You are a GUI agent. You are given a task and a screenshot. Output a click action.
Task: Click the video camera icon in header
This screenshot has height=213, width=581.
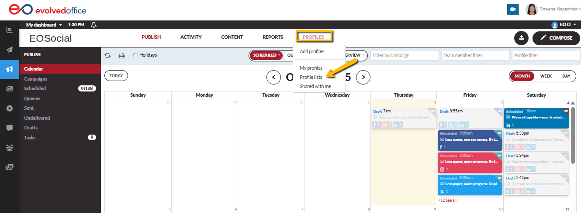click(512, 9)
